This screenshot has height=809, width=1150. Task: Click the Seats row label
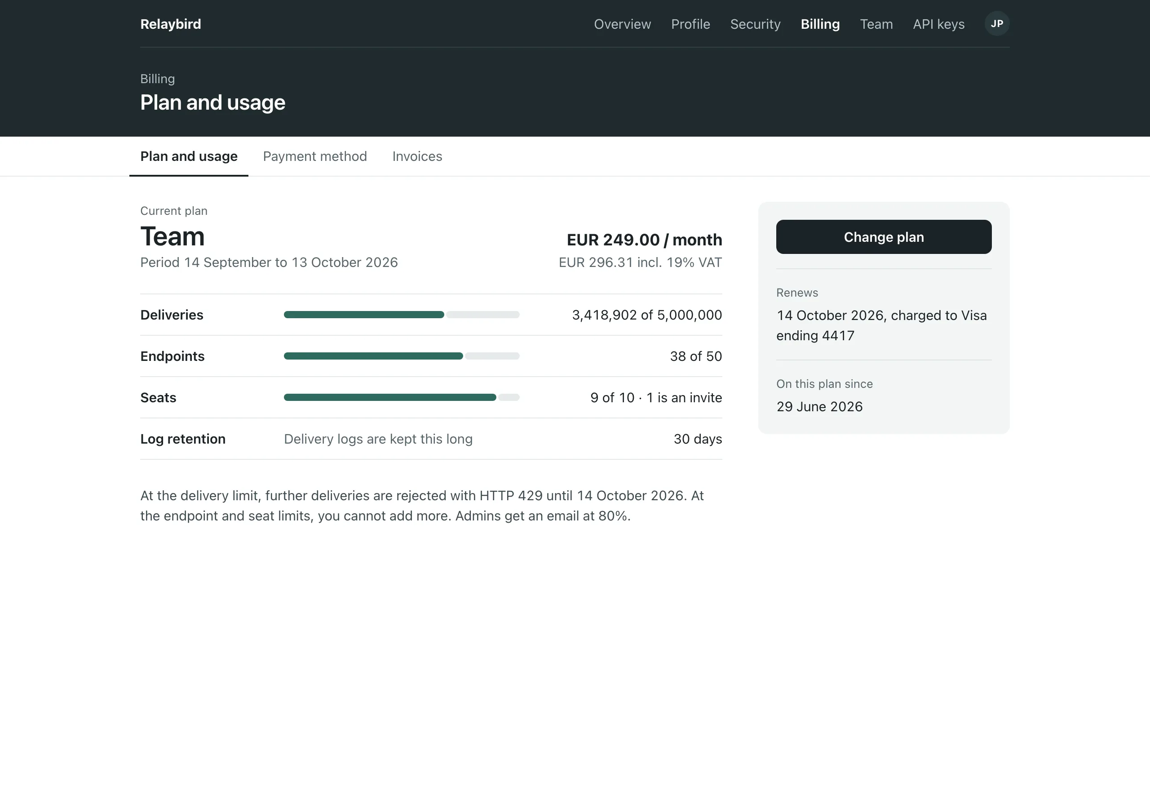click(158, 397)
